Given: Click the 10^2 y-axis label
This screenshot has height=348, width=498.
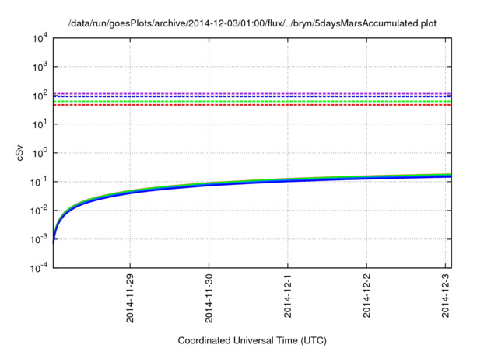Looking at the screenshot, I should [x=40, y=96].
